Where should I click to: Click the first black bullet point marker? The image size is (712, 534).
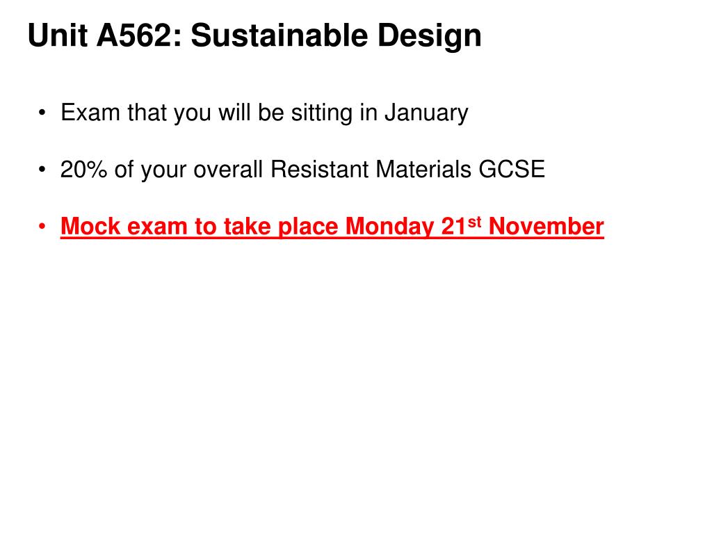[x=42, y=112]
